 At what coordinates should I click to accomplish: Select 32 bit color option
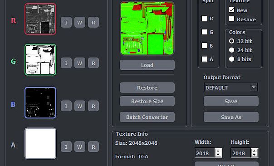[231, 41]
